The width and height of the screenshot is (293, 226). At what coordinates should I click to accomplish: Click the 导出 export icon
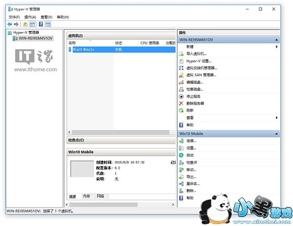pos(181,177)
